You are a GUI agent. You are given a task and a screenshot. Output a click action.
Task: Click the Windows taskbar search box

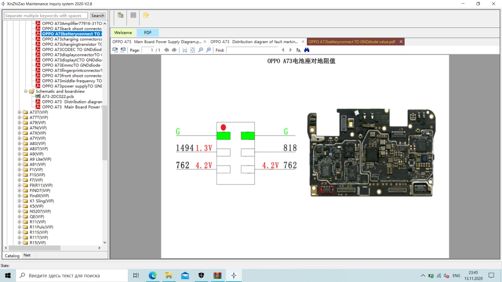click(x=72, y=275)
